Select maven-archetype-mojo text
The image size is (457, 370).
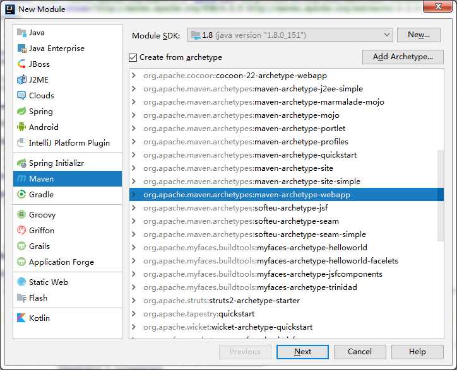click(297, 115)
